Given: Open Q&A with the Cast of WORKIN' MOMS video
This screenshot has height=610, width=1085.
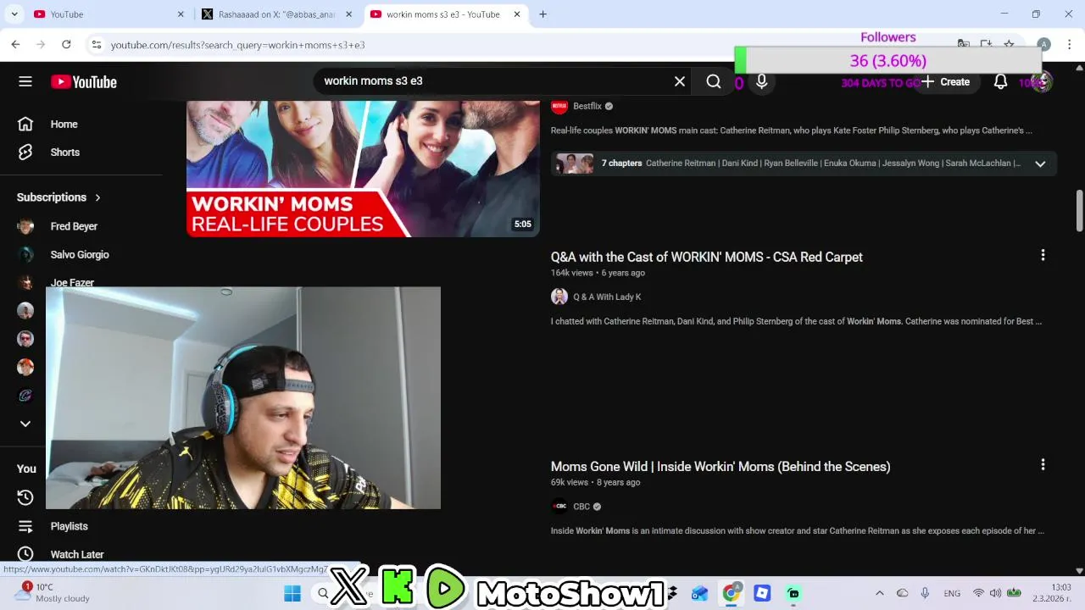Looking at the screenshot, I should point(707,257).
